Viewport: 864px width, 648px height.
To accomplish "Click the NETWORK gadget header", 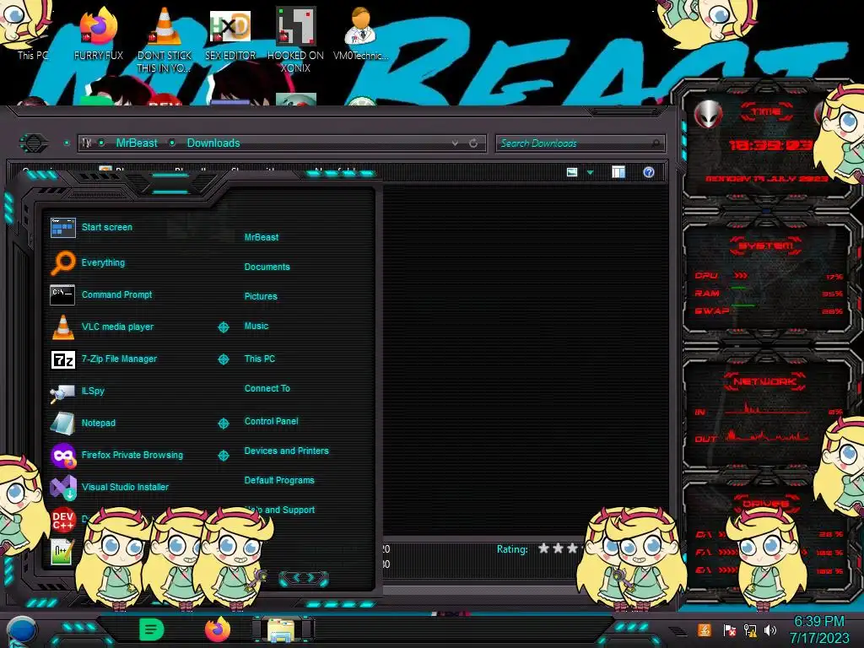I will coord(765,381).
